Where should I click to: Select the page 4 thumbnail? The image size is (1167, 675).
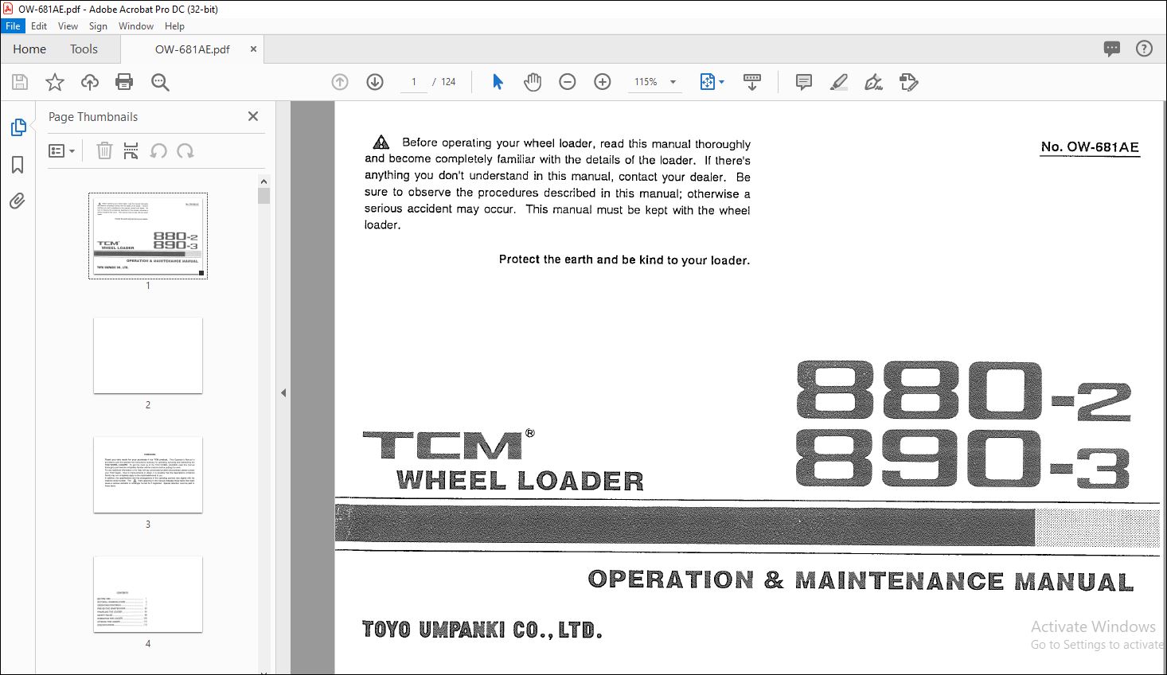point(148,594)
